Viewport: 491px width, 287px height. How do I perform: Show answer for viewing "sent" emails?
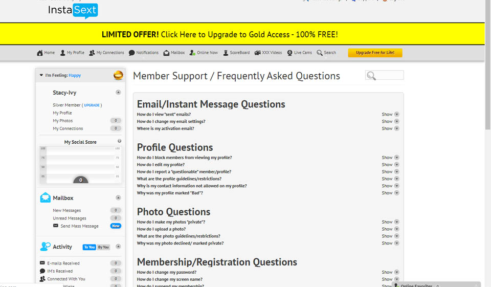(x=390, y=115)
